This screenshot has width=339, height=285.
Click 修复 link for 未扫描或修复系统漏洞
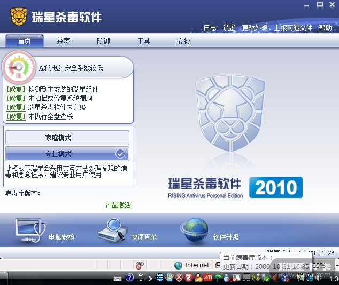click(x=16, y=98)
